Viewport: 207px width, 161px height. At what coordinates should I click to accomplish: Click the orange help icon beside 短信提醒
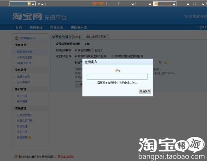point(29,137)
